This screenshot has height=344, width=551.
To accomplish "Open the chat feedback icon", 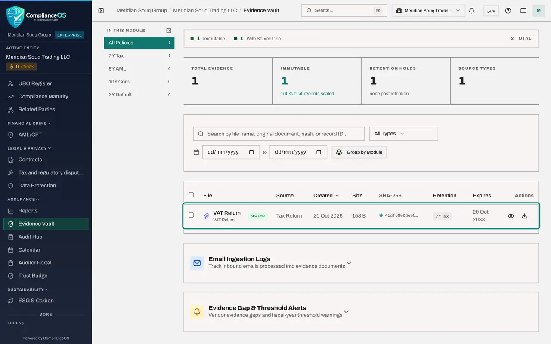I will pyautogui.click(x=523, y=11).
